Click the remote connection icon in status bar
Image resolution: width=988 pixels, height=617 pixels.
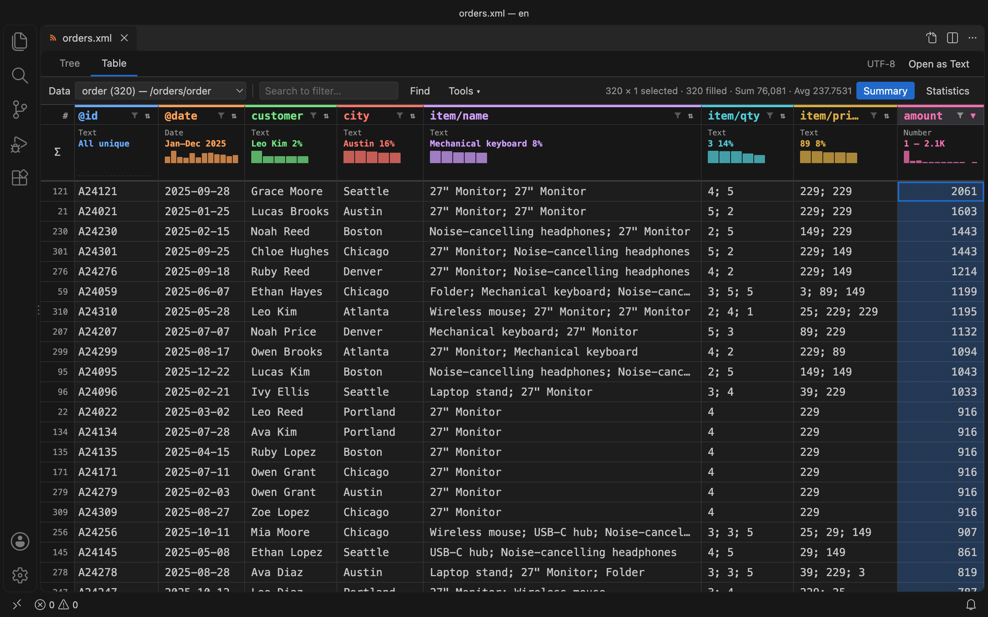pos(17,604)
